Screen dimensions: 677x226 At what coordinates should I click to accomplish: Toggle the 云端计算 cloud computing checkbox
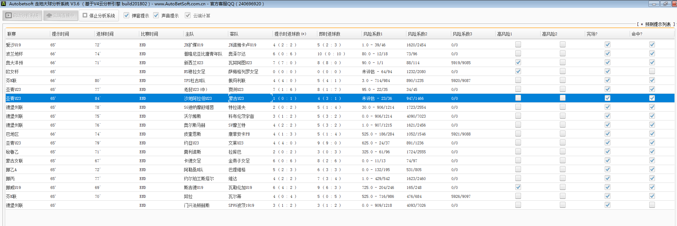click(188, 15)
